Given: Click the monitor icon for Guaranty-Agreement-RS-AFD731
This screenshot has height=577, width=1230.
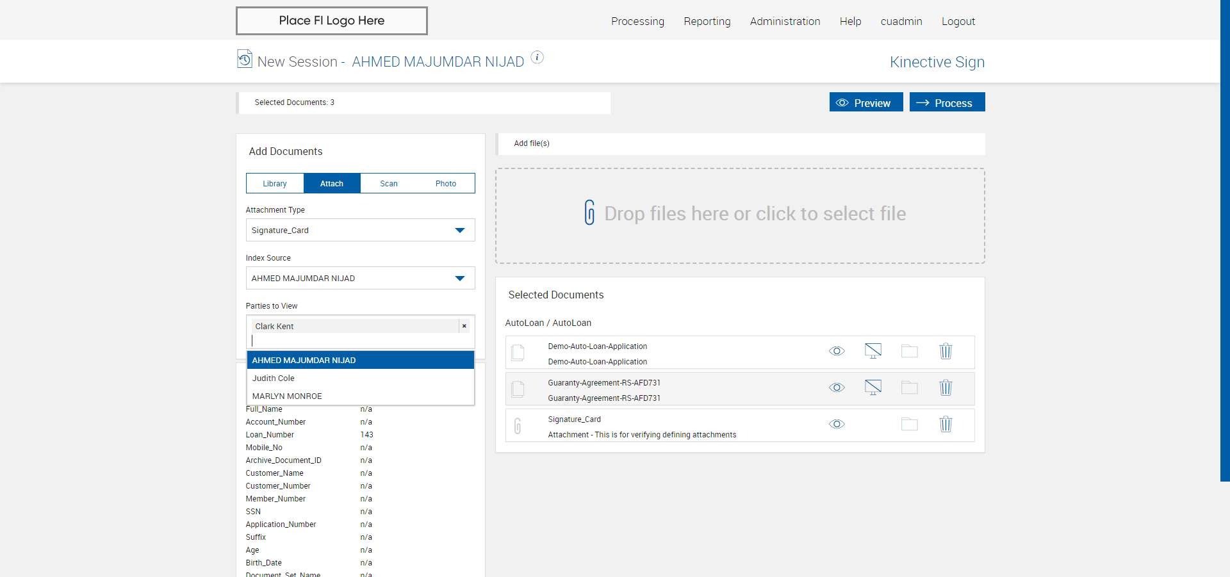Looking at the screenshot, I should (873, 387).
